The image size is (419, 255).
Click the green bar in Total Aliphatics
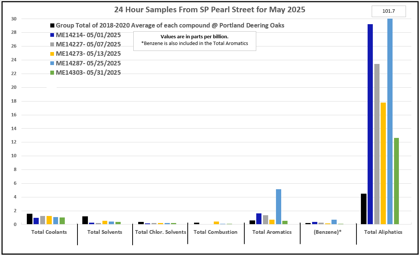click(x=396, y=181)
